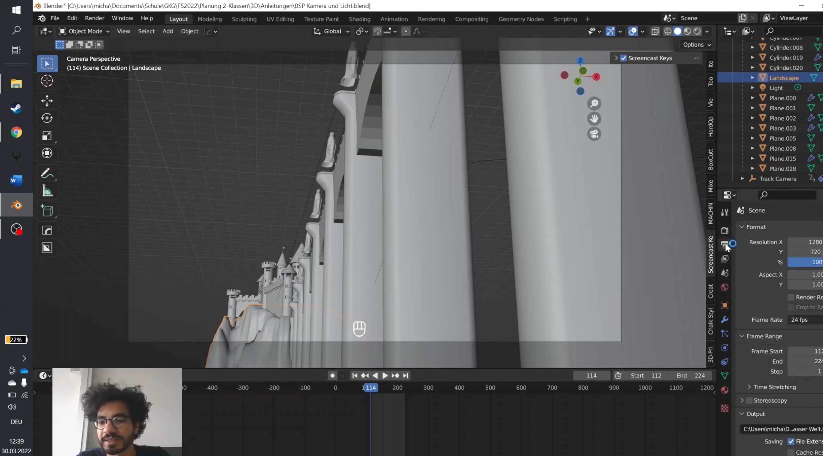The width and height of the screenshot is (824, 456).
Task: Toggle the Screencast Keys checkbox
Action: (624, 58)
